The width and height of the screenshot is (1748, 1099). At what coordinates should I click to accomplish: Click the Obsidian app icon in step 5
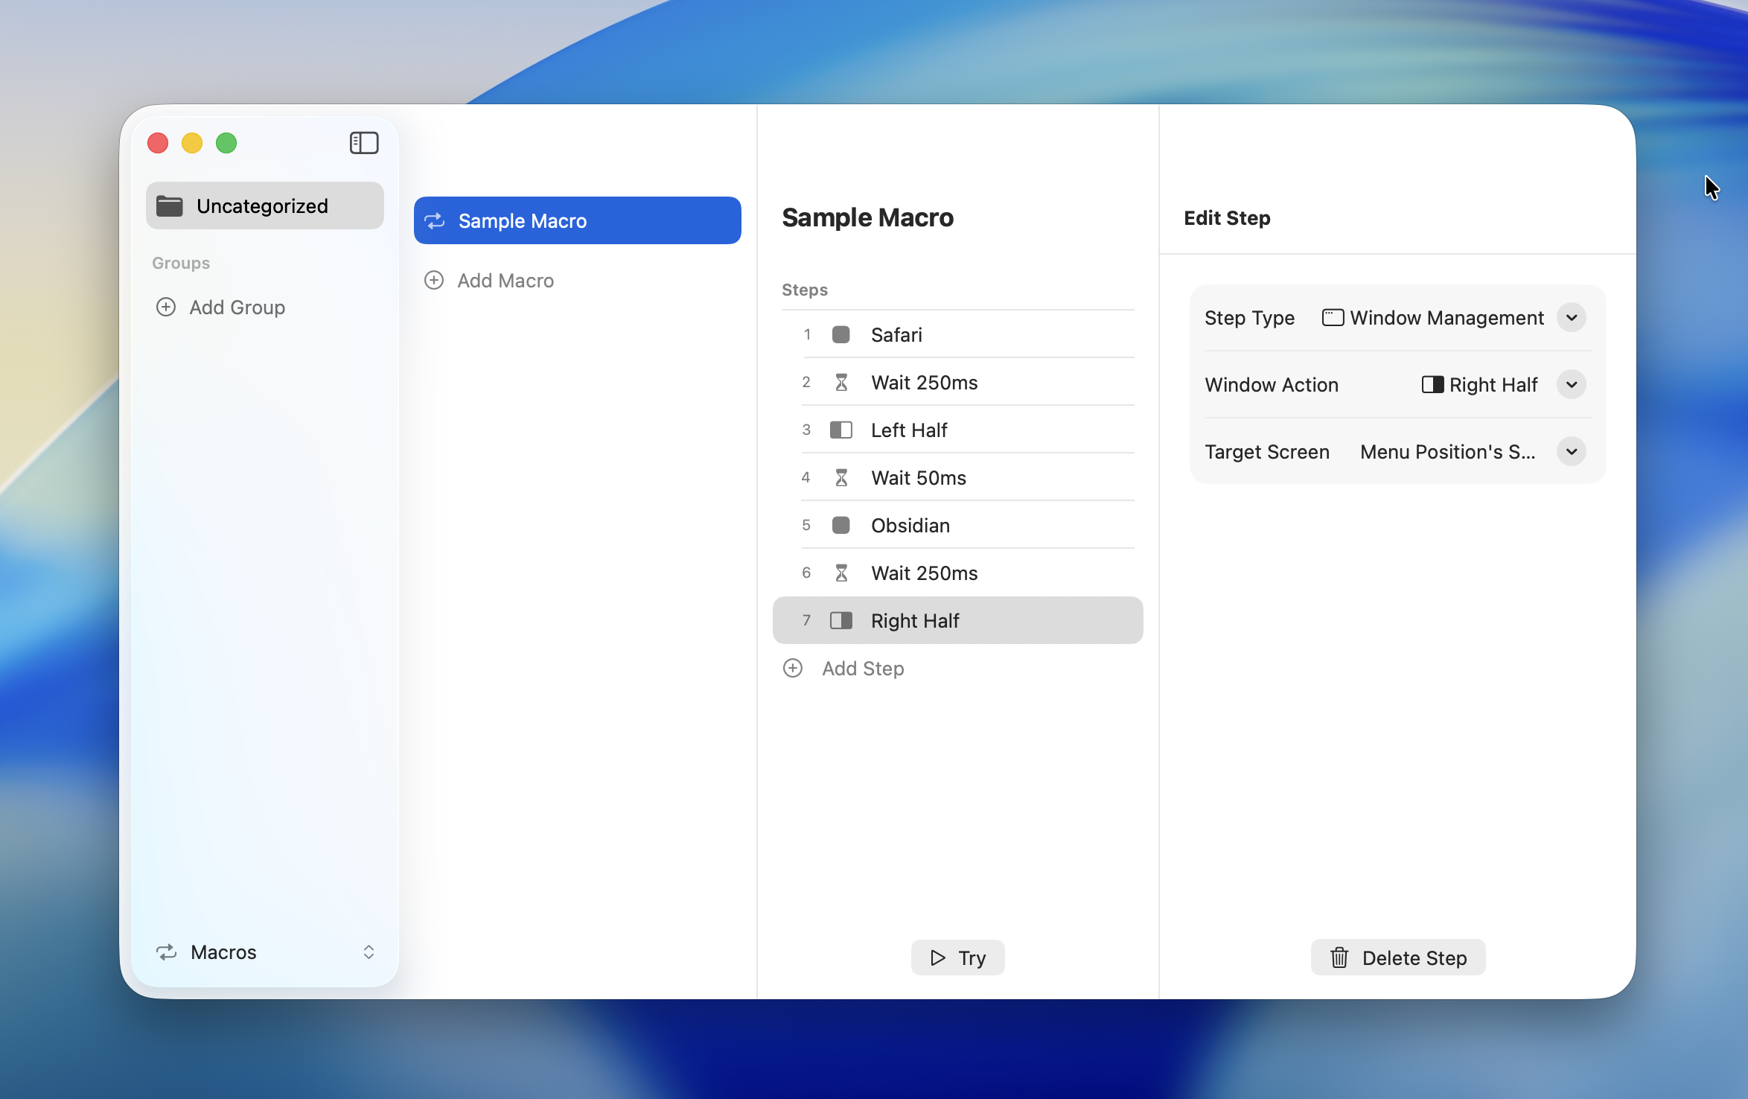coord(841,525)
